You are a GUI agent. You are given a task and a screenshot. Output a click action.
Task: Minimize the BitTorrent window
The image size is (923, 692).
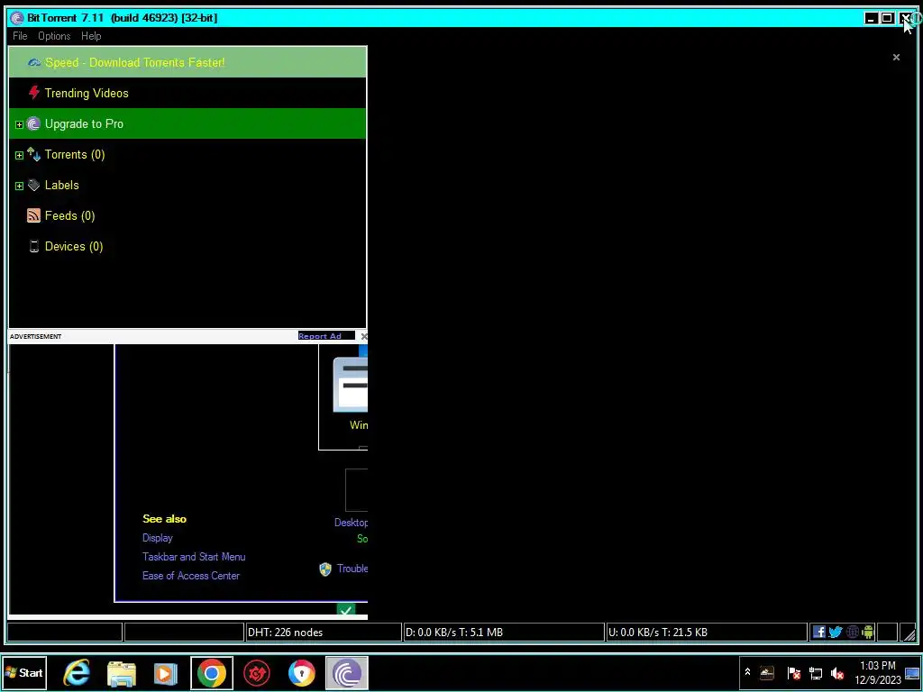[871, 18]
